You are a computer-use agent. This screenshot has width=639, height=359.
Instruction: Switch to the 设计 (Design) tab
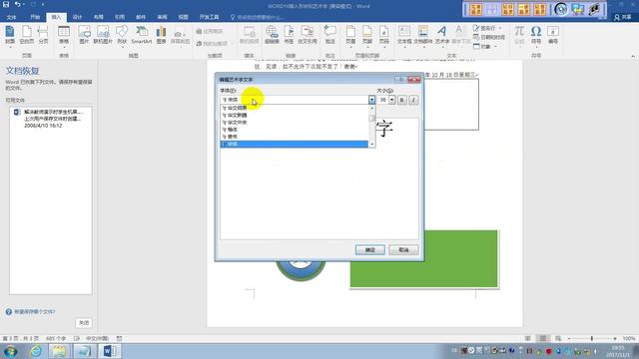pos(78,17)
